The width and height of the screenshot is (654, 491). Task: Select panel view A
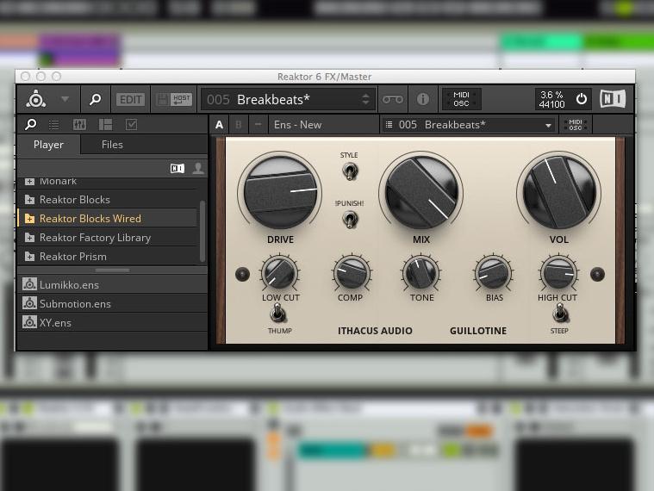pos(219,125)
